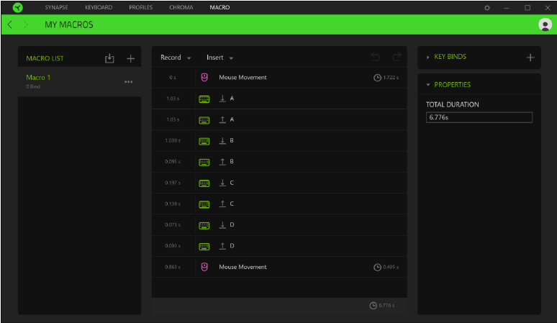Screen dimensions: 557x323
Task: Click the Total Duration 6.776s field
Action: tap(479, 117)
